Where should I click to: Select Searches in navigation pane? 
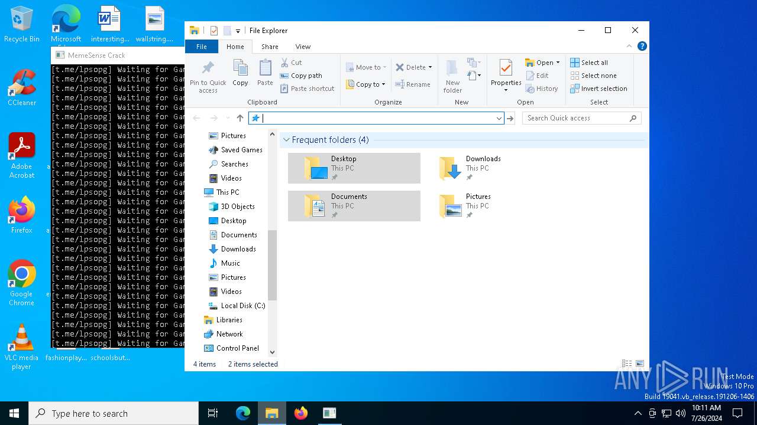228,164
